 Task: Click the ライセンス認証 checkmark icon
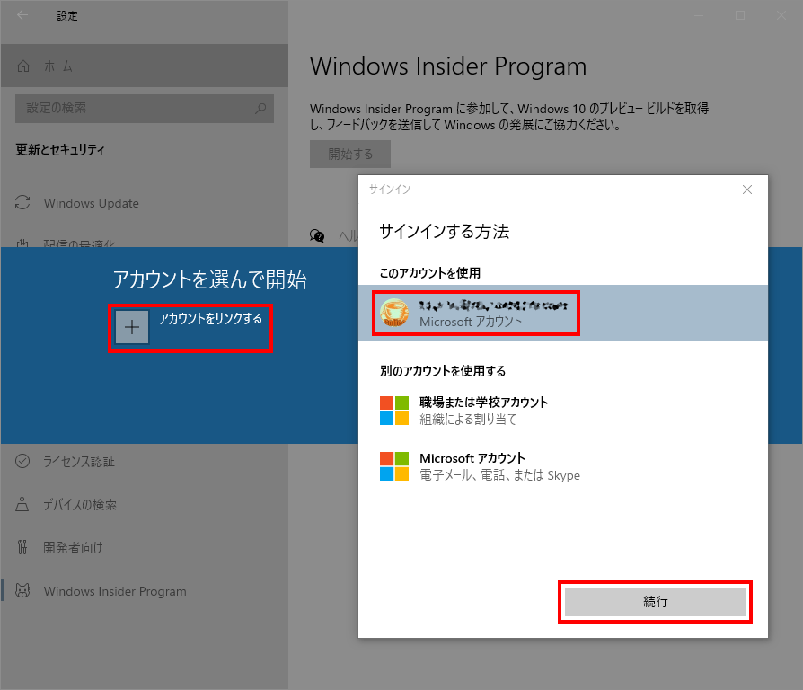22,461
